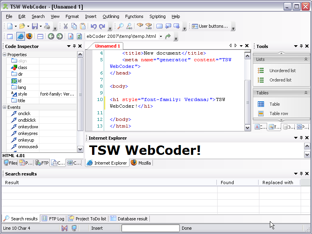Click the Open file folder icon

click(22, 26)
